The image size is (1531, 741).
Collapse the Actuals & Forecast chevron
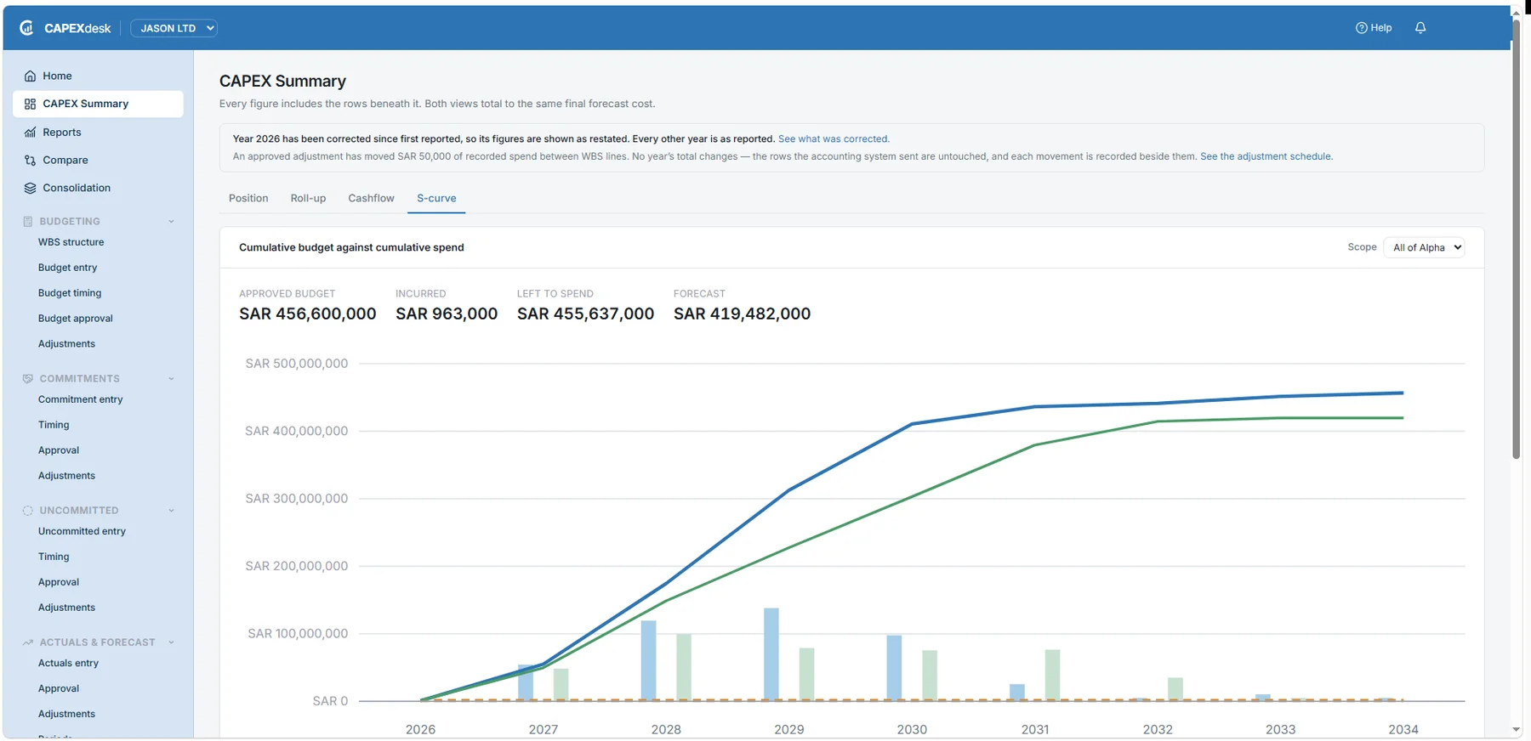point(171,642)
